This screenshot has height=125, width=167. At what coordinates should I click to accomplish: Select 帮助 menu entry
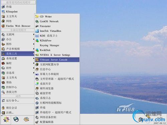(x=18, y=82)
